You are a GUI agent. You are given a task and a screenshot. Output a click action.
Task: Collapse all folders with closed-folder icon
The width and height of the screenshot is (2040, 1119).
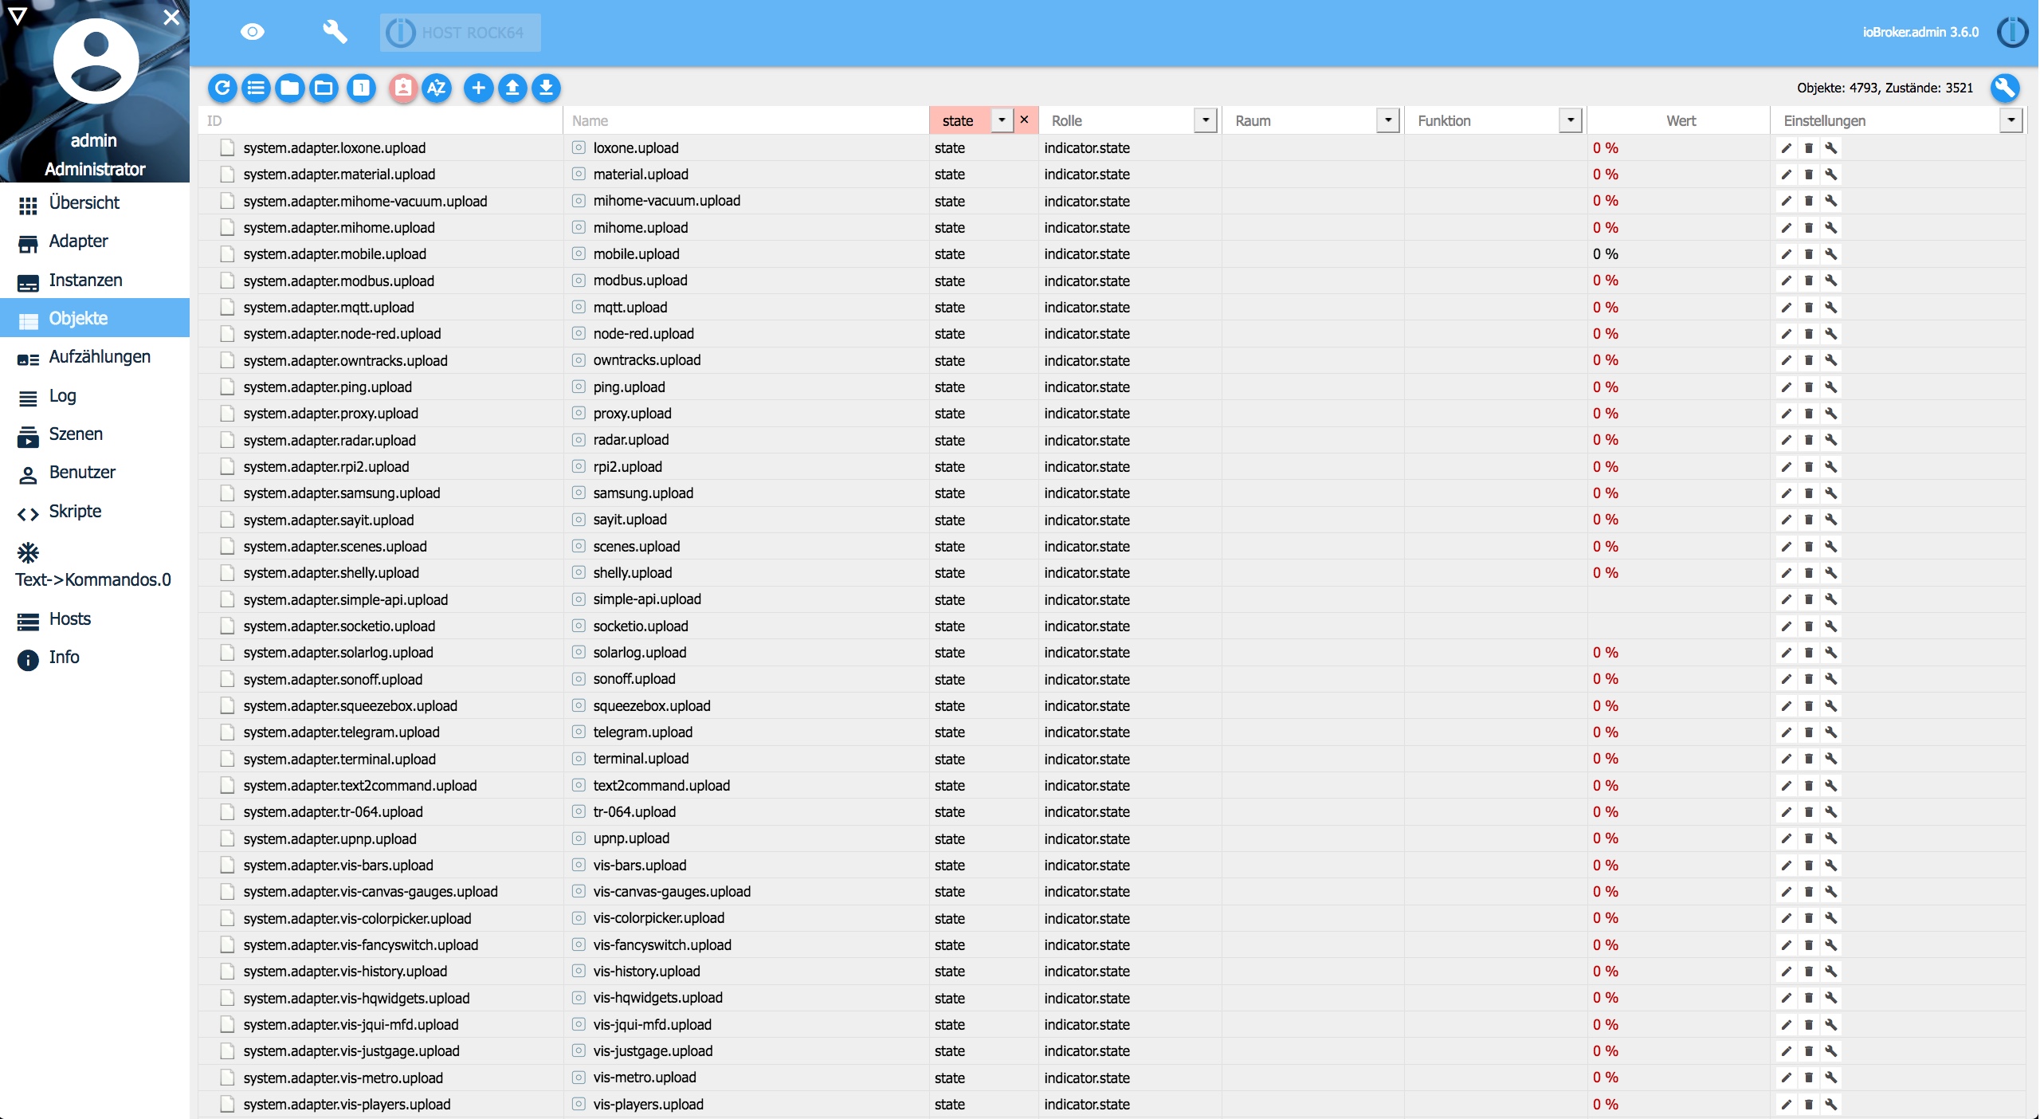pyautogui.click(x=290, y=88)
